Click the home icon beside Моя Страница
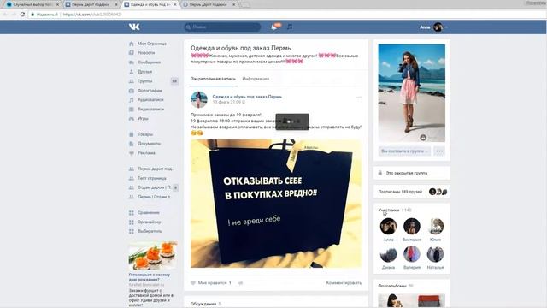Screen dimensions: 547x308 coord(132,44)
